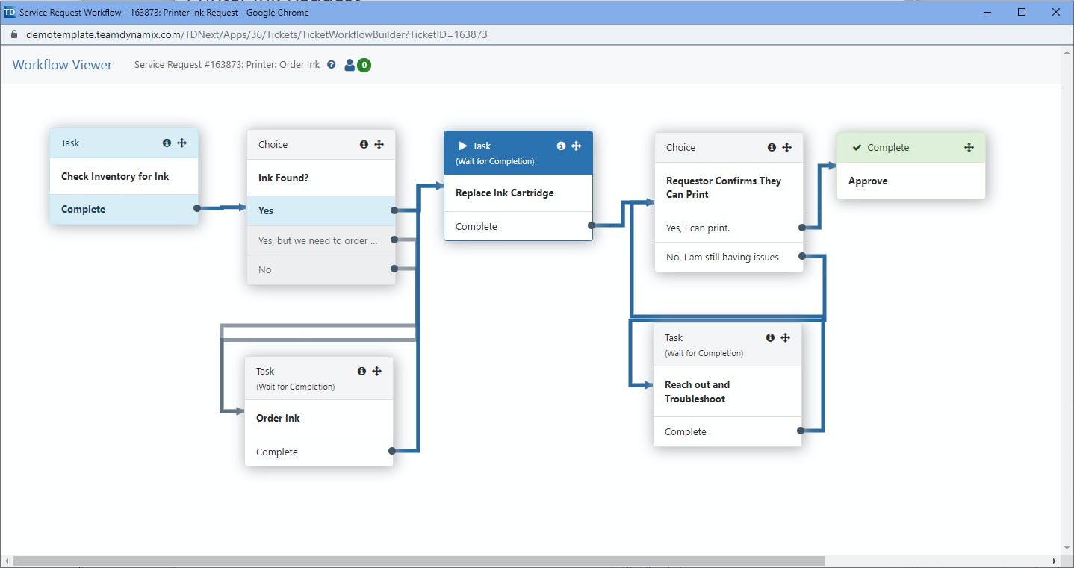The height and width of the screenshot is (568, 1074).
Task: Click the green 0 count badge
Action: pos(364,65)
